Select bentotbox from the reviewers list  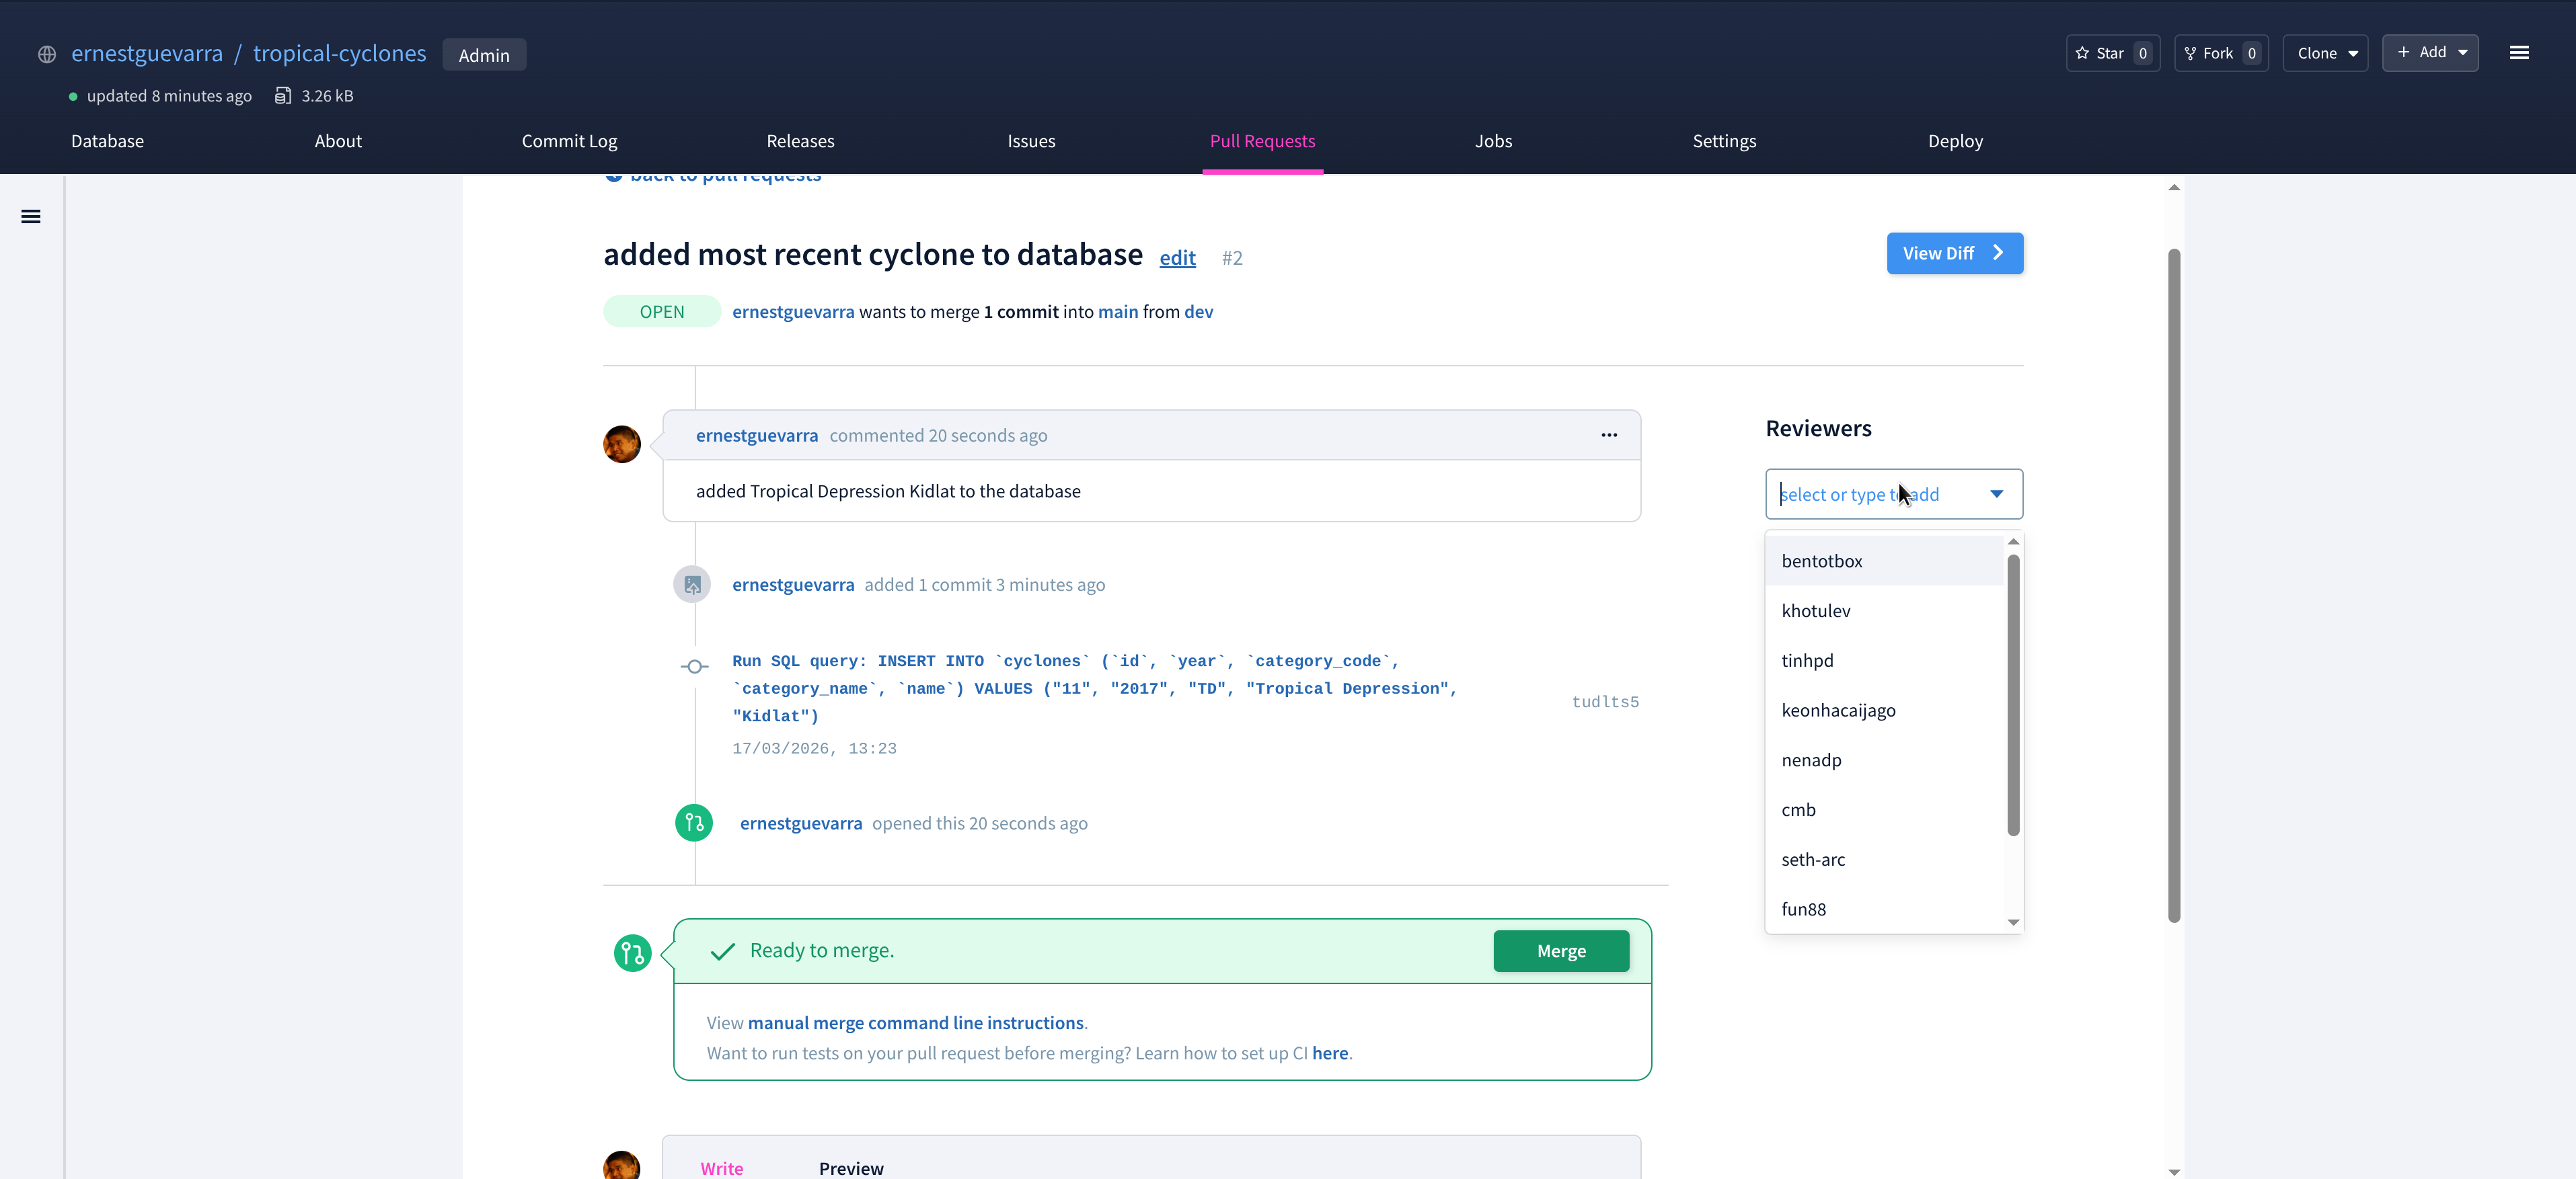click(1822, 561)
